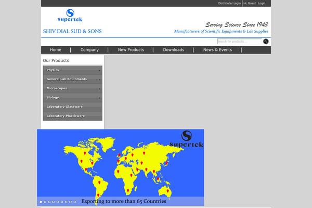Click the 'Hi, Guest' greeting text

(x=250, y=3)
